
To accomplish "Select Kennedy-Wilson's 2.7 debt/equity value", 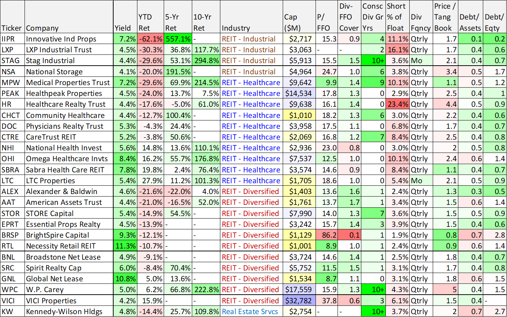I will [495, 312].
